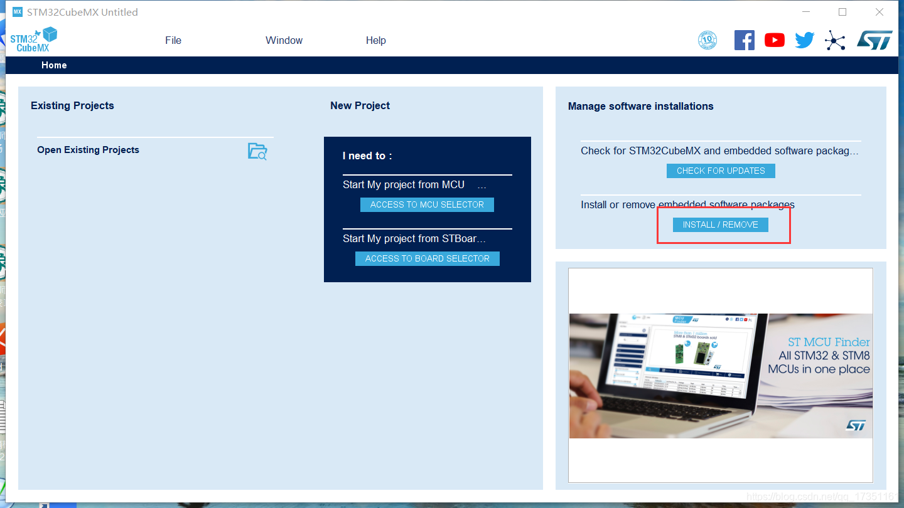Click the 'Existing Projects' heading
904x508 pixels.
click(72, 105)
